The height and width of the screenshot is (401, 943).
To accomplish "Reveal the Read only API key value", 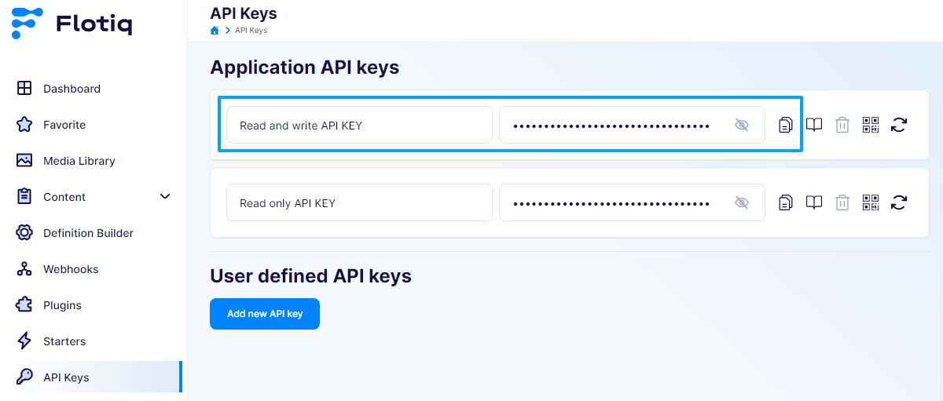I will pos(741,203).
